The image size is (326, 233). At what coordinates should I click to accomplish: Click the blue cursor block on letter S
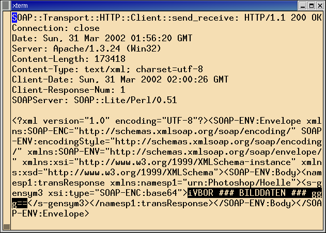click(14, 18)
